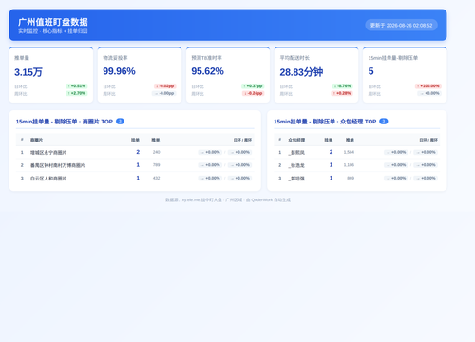This screenshot has width=475, height=342.
Task: Click the count badge beside 商圈片 TOP
Action: coord(120,122)
